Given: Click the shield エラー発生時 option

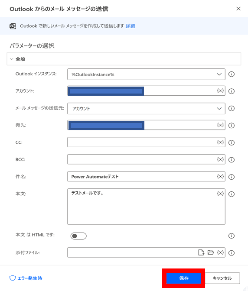Looking at the screenshot, I should [x=26, y=278].
